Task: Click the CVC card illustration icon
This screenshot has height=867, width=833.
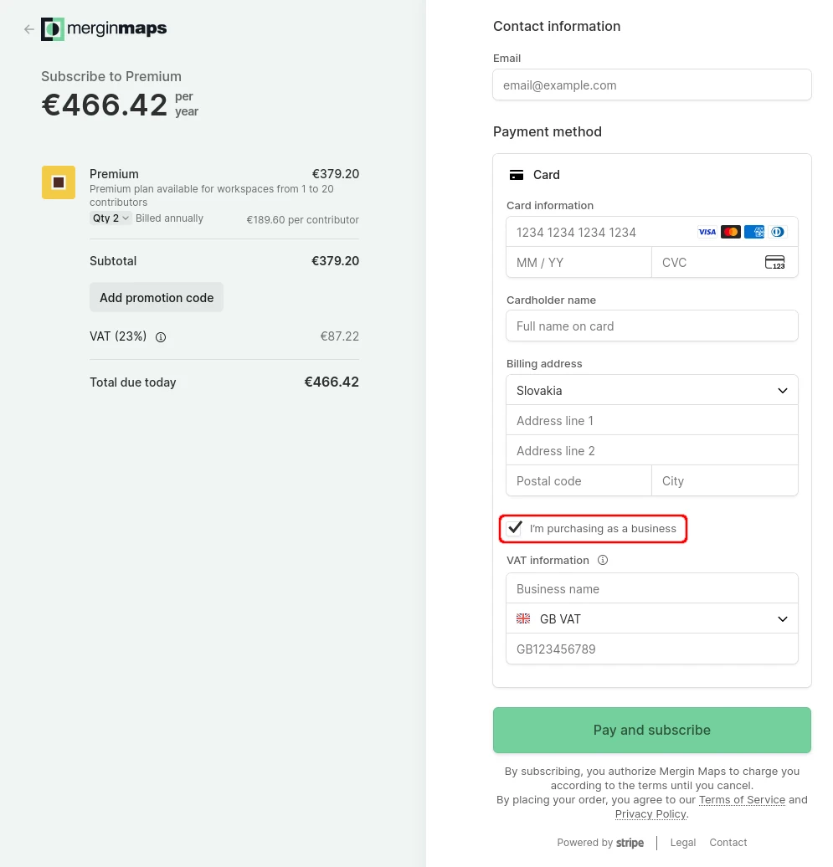Action: pyautogui.click(x=774, y=262)
